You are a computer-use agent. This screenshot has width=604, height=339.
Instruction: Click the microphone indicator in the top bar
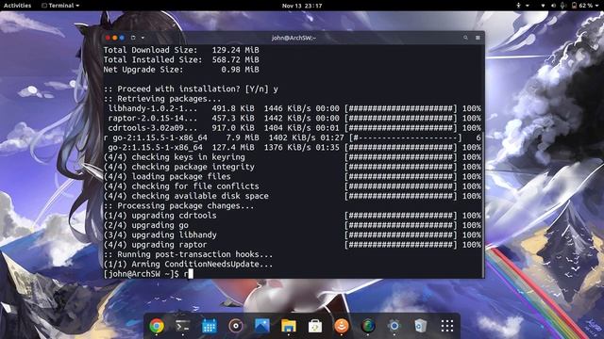(562, 6)
